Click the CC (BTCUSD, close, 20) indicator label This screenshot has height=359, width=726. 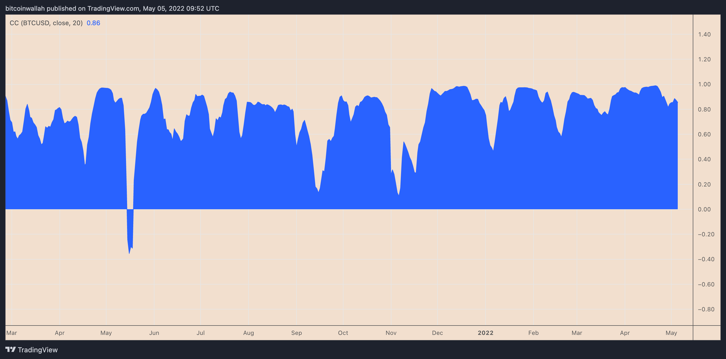tap(46, 23)
